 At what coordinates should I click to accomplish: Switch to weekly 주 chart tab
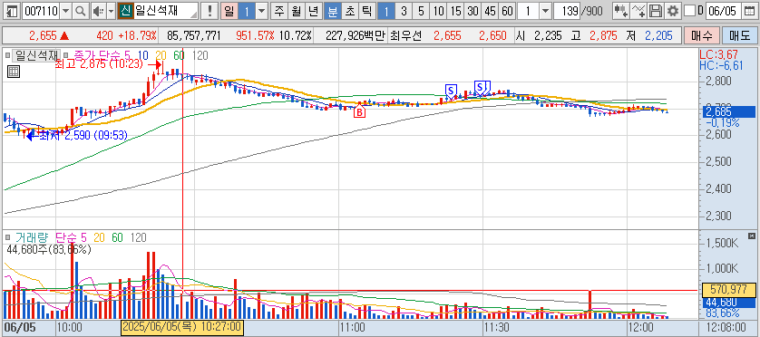(279, 11)
